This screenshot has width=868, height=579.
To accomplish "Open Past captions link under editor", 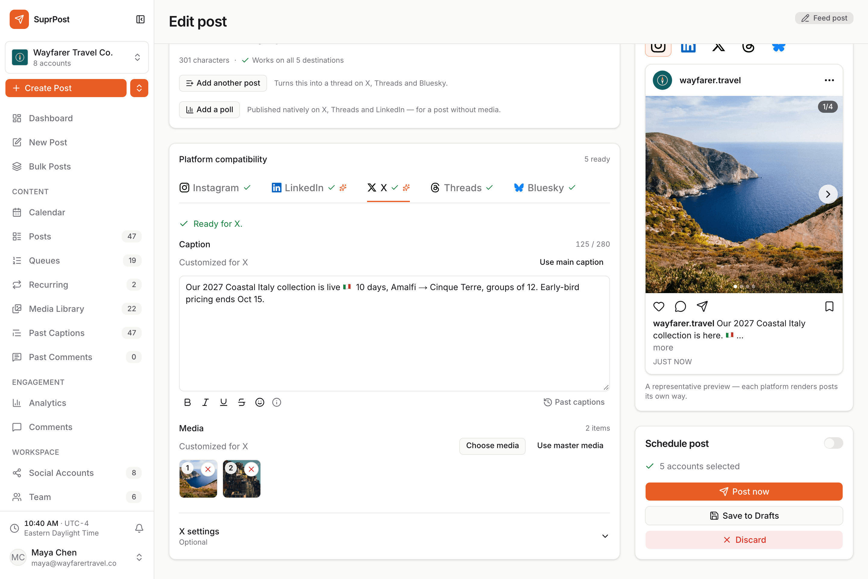I will 574,402.
